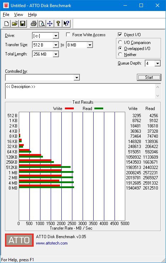This screenshot has height=263, width=166.
Task: Click the four-arrow move toolbar icon
Action: coord(50,24)
